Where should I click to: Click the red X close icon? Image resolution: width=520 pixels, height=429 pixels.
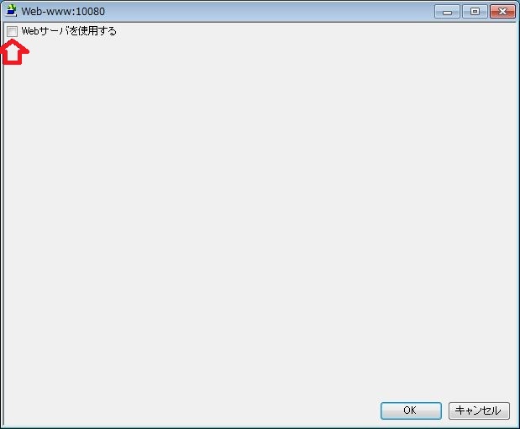(502, 12)
